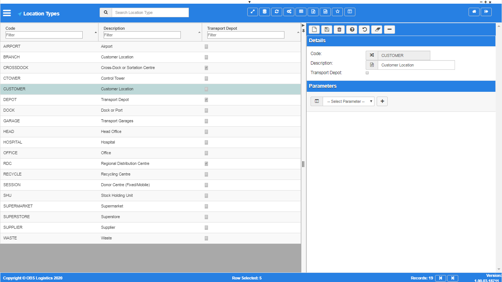502x282 pixels.
Task: Click 'Donor Centre (Fixed/Mobile)' cell
Action: 125,185
